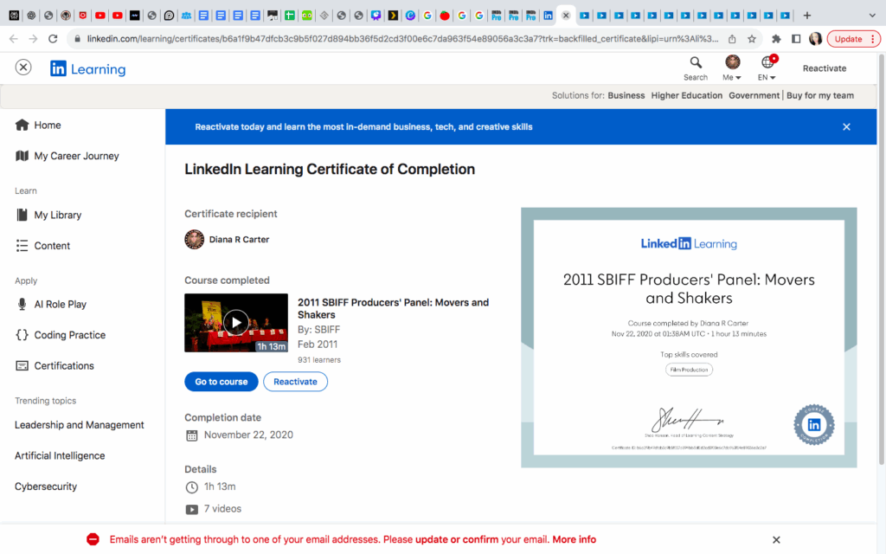Open the Search magnifier in the header

tap(695, 68)
